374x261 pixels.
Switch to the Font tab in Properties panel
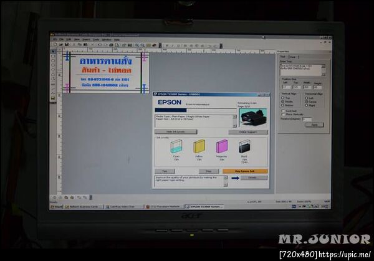293,57
